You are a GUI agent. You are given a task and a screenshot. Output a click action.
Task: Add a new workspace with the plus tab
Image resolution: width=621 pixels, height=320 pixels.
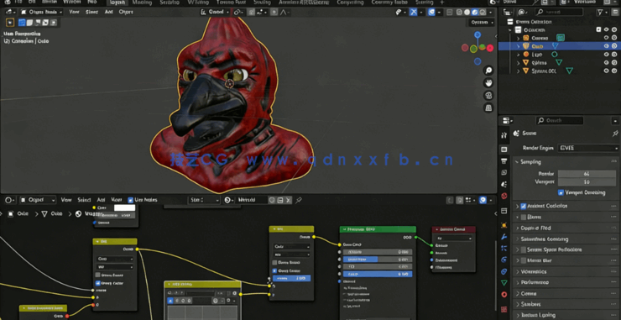(442, 3)
